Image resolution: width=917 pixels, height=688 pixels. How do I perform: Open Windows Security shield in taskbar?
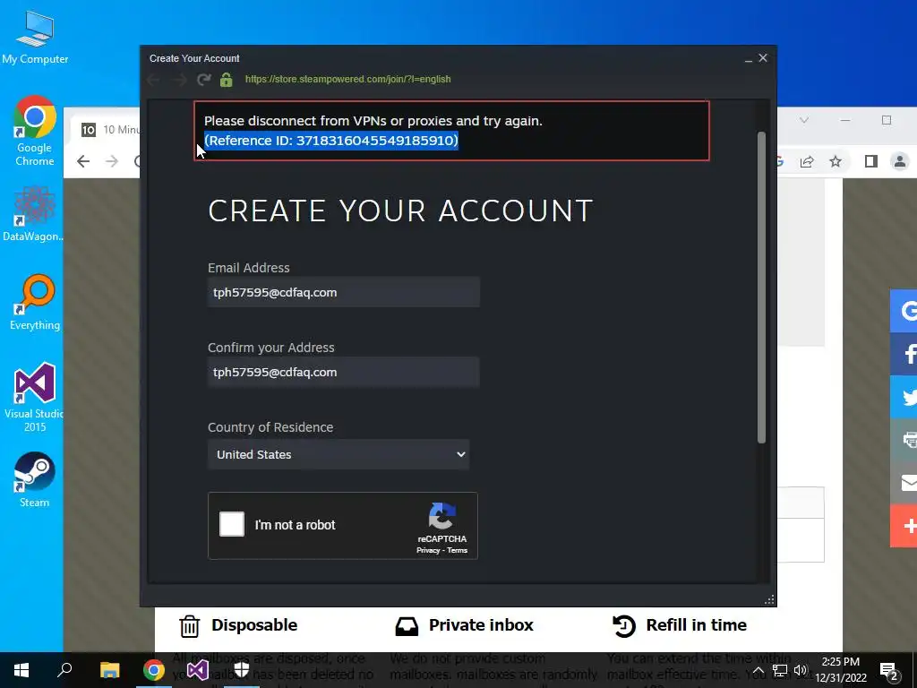tap(242, 670)
